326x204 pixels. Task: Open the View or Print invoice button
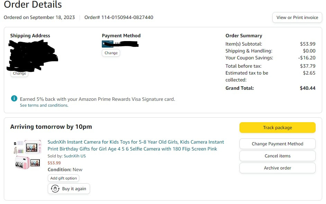coord(297,18)
